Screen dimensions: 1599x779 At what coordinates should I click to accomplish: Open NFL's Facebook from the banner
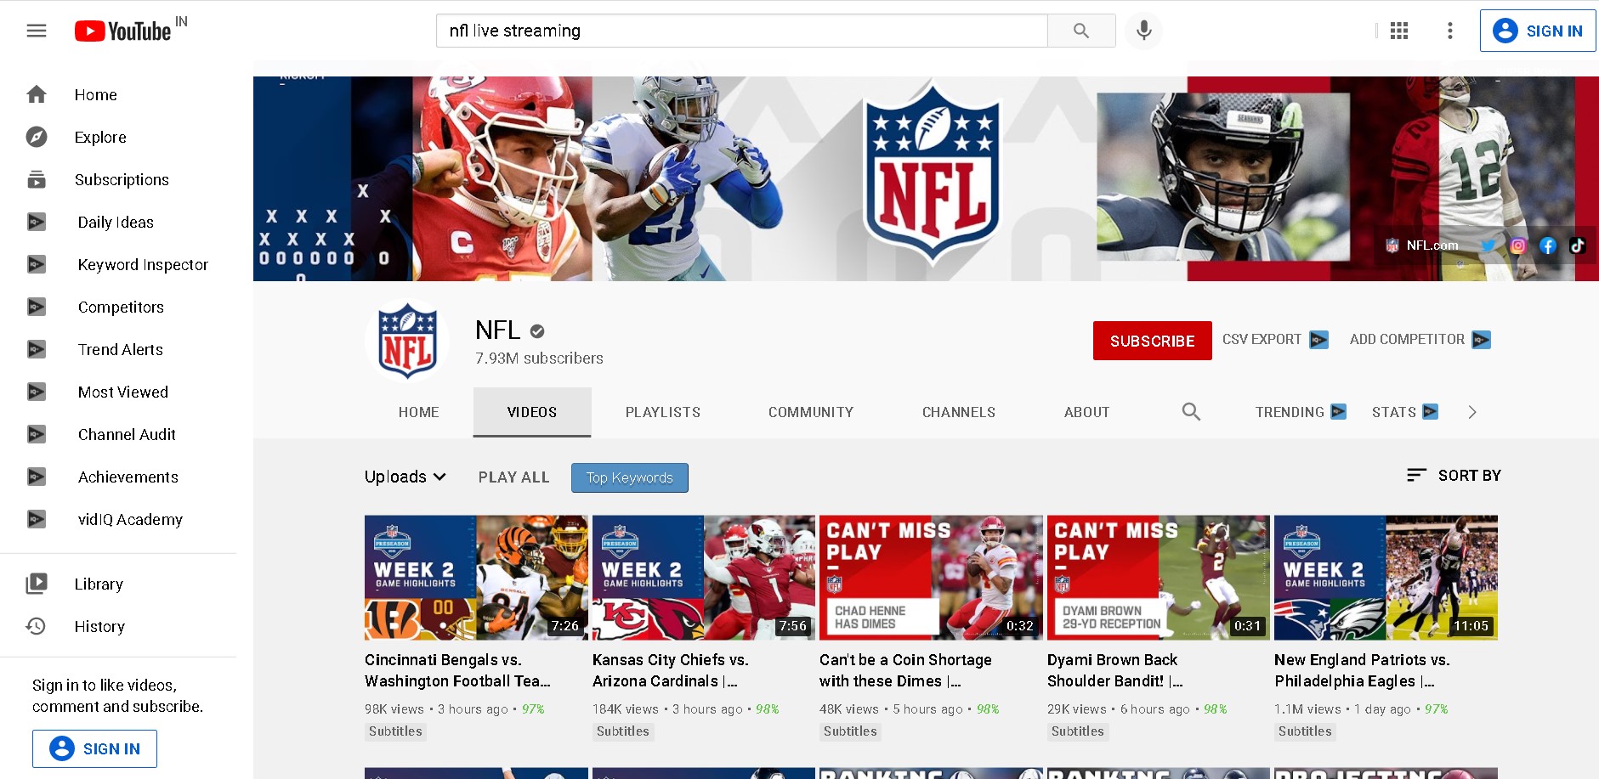(x=1548, y=246)
